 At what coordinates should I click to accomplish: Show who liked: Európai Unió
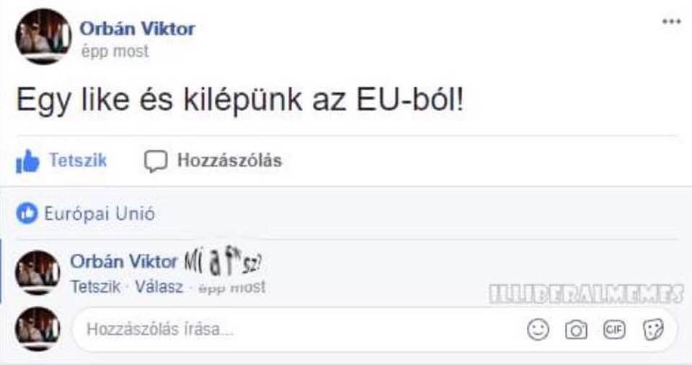(x=99, y=214)
